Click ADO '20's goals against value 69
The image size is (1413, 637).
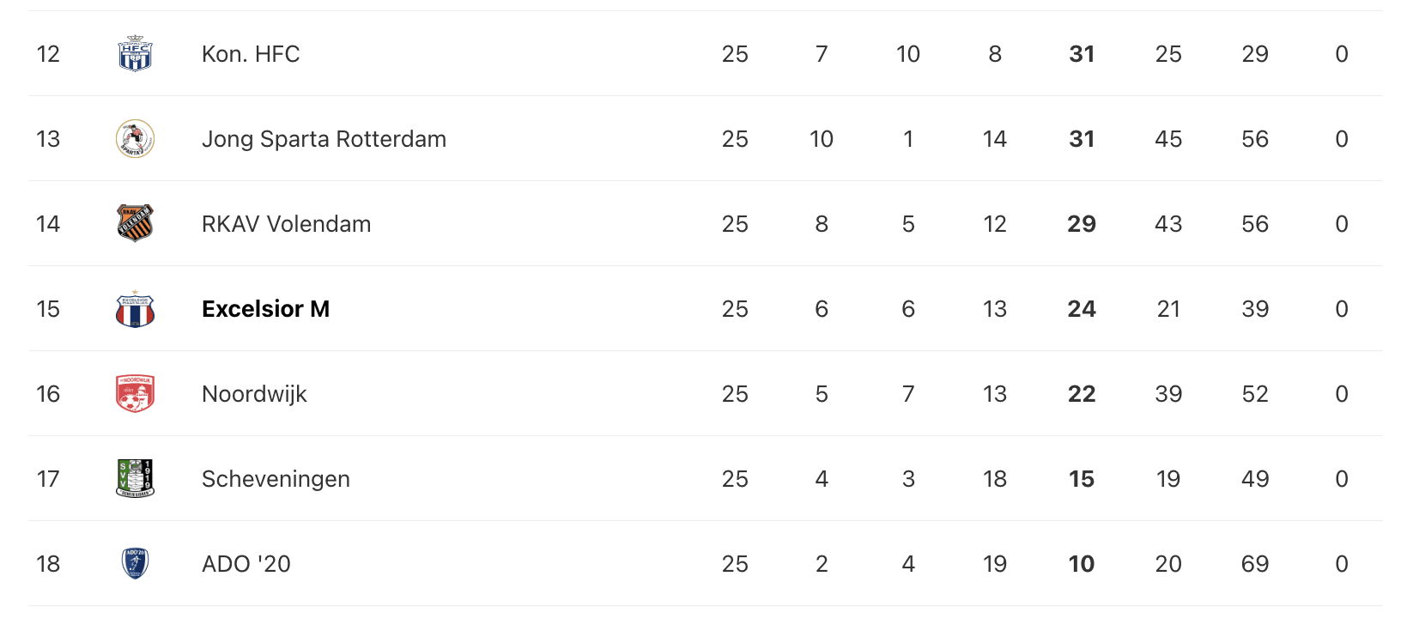pyautogui.click(x=1255, y=564)
